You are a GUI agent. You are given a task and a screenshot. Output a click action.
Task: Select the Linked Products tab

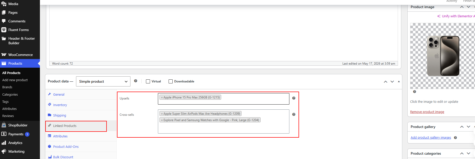(x=81, y=126)
